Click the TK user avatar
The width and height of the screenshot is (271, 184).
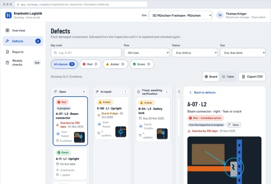pyautogui.click(x=220, y=15)
